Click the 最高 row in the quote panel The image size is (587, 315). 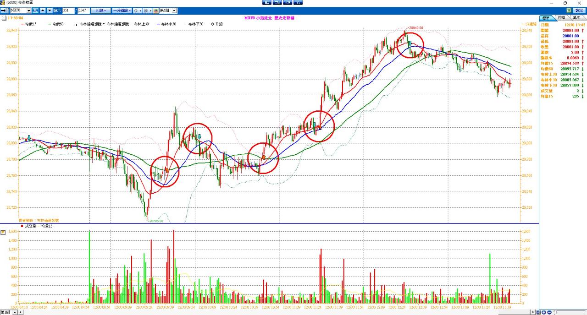pyautogui.click(x=563, y=36)
